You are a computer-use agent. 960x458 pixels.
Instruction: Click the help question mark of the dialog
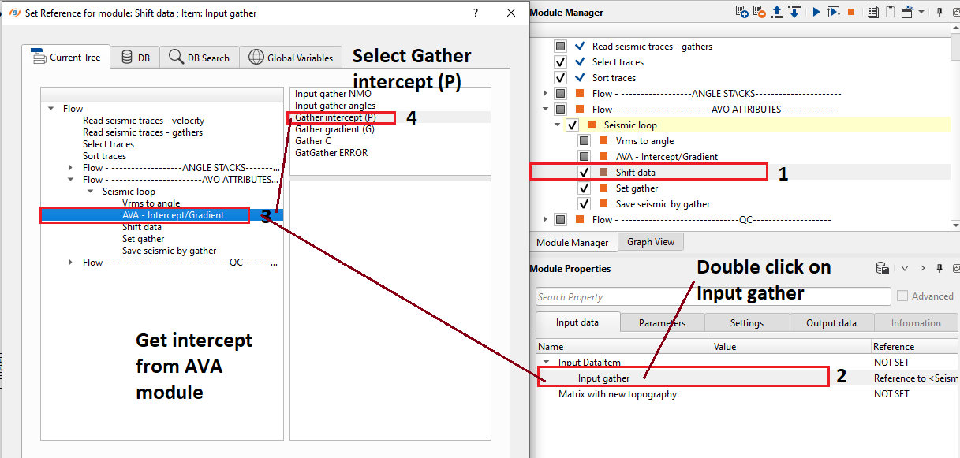point(476,13)
